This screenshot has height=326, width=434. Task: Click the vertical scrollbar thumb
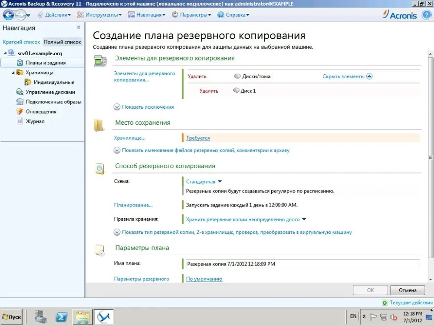coord(431,157)
